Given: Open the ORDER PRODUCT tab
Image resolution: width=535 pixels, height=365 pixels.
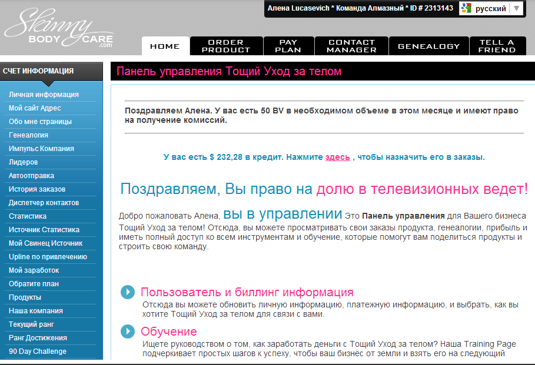Looking at the screenshot, I should coord(225,46).
